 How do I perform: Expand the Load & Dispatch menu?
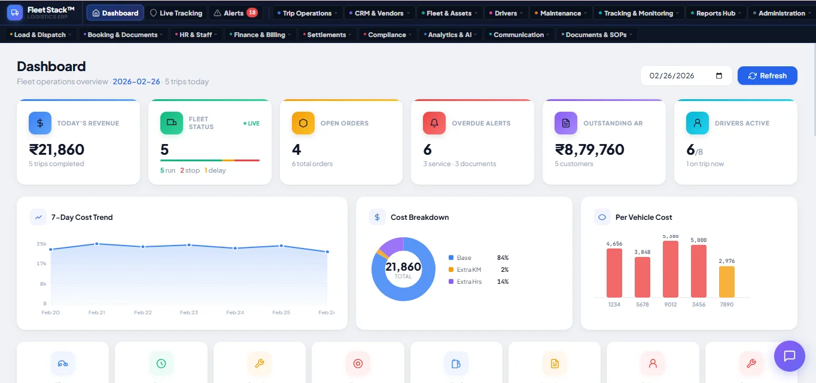41,35
